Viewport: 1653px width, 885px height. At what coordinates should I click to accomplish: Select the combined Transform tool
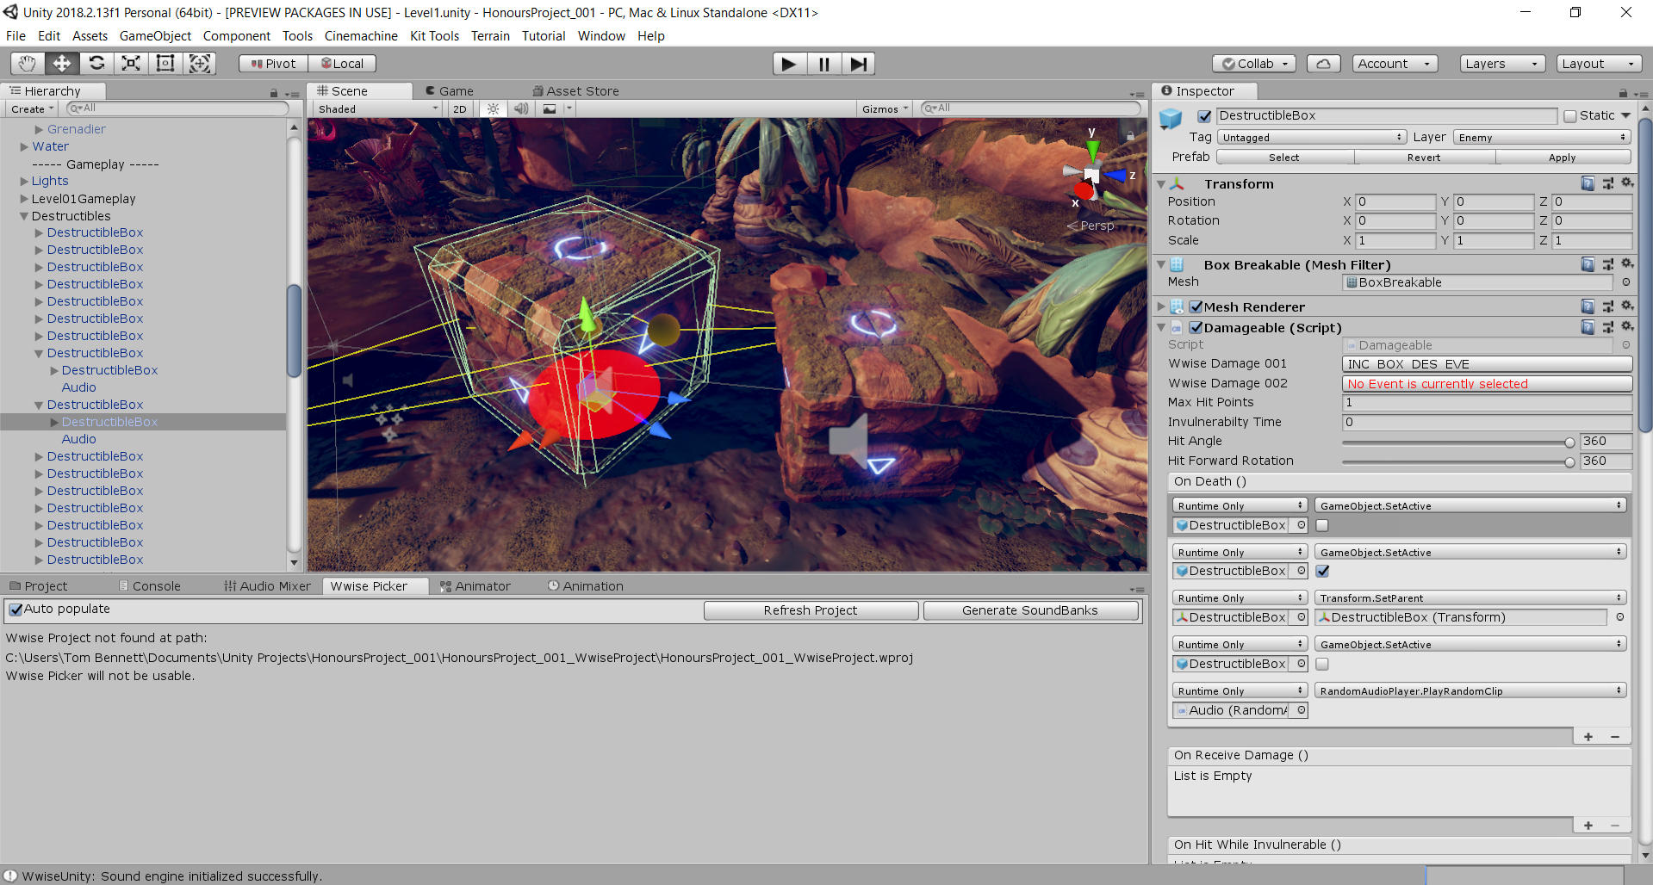200,63
